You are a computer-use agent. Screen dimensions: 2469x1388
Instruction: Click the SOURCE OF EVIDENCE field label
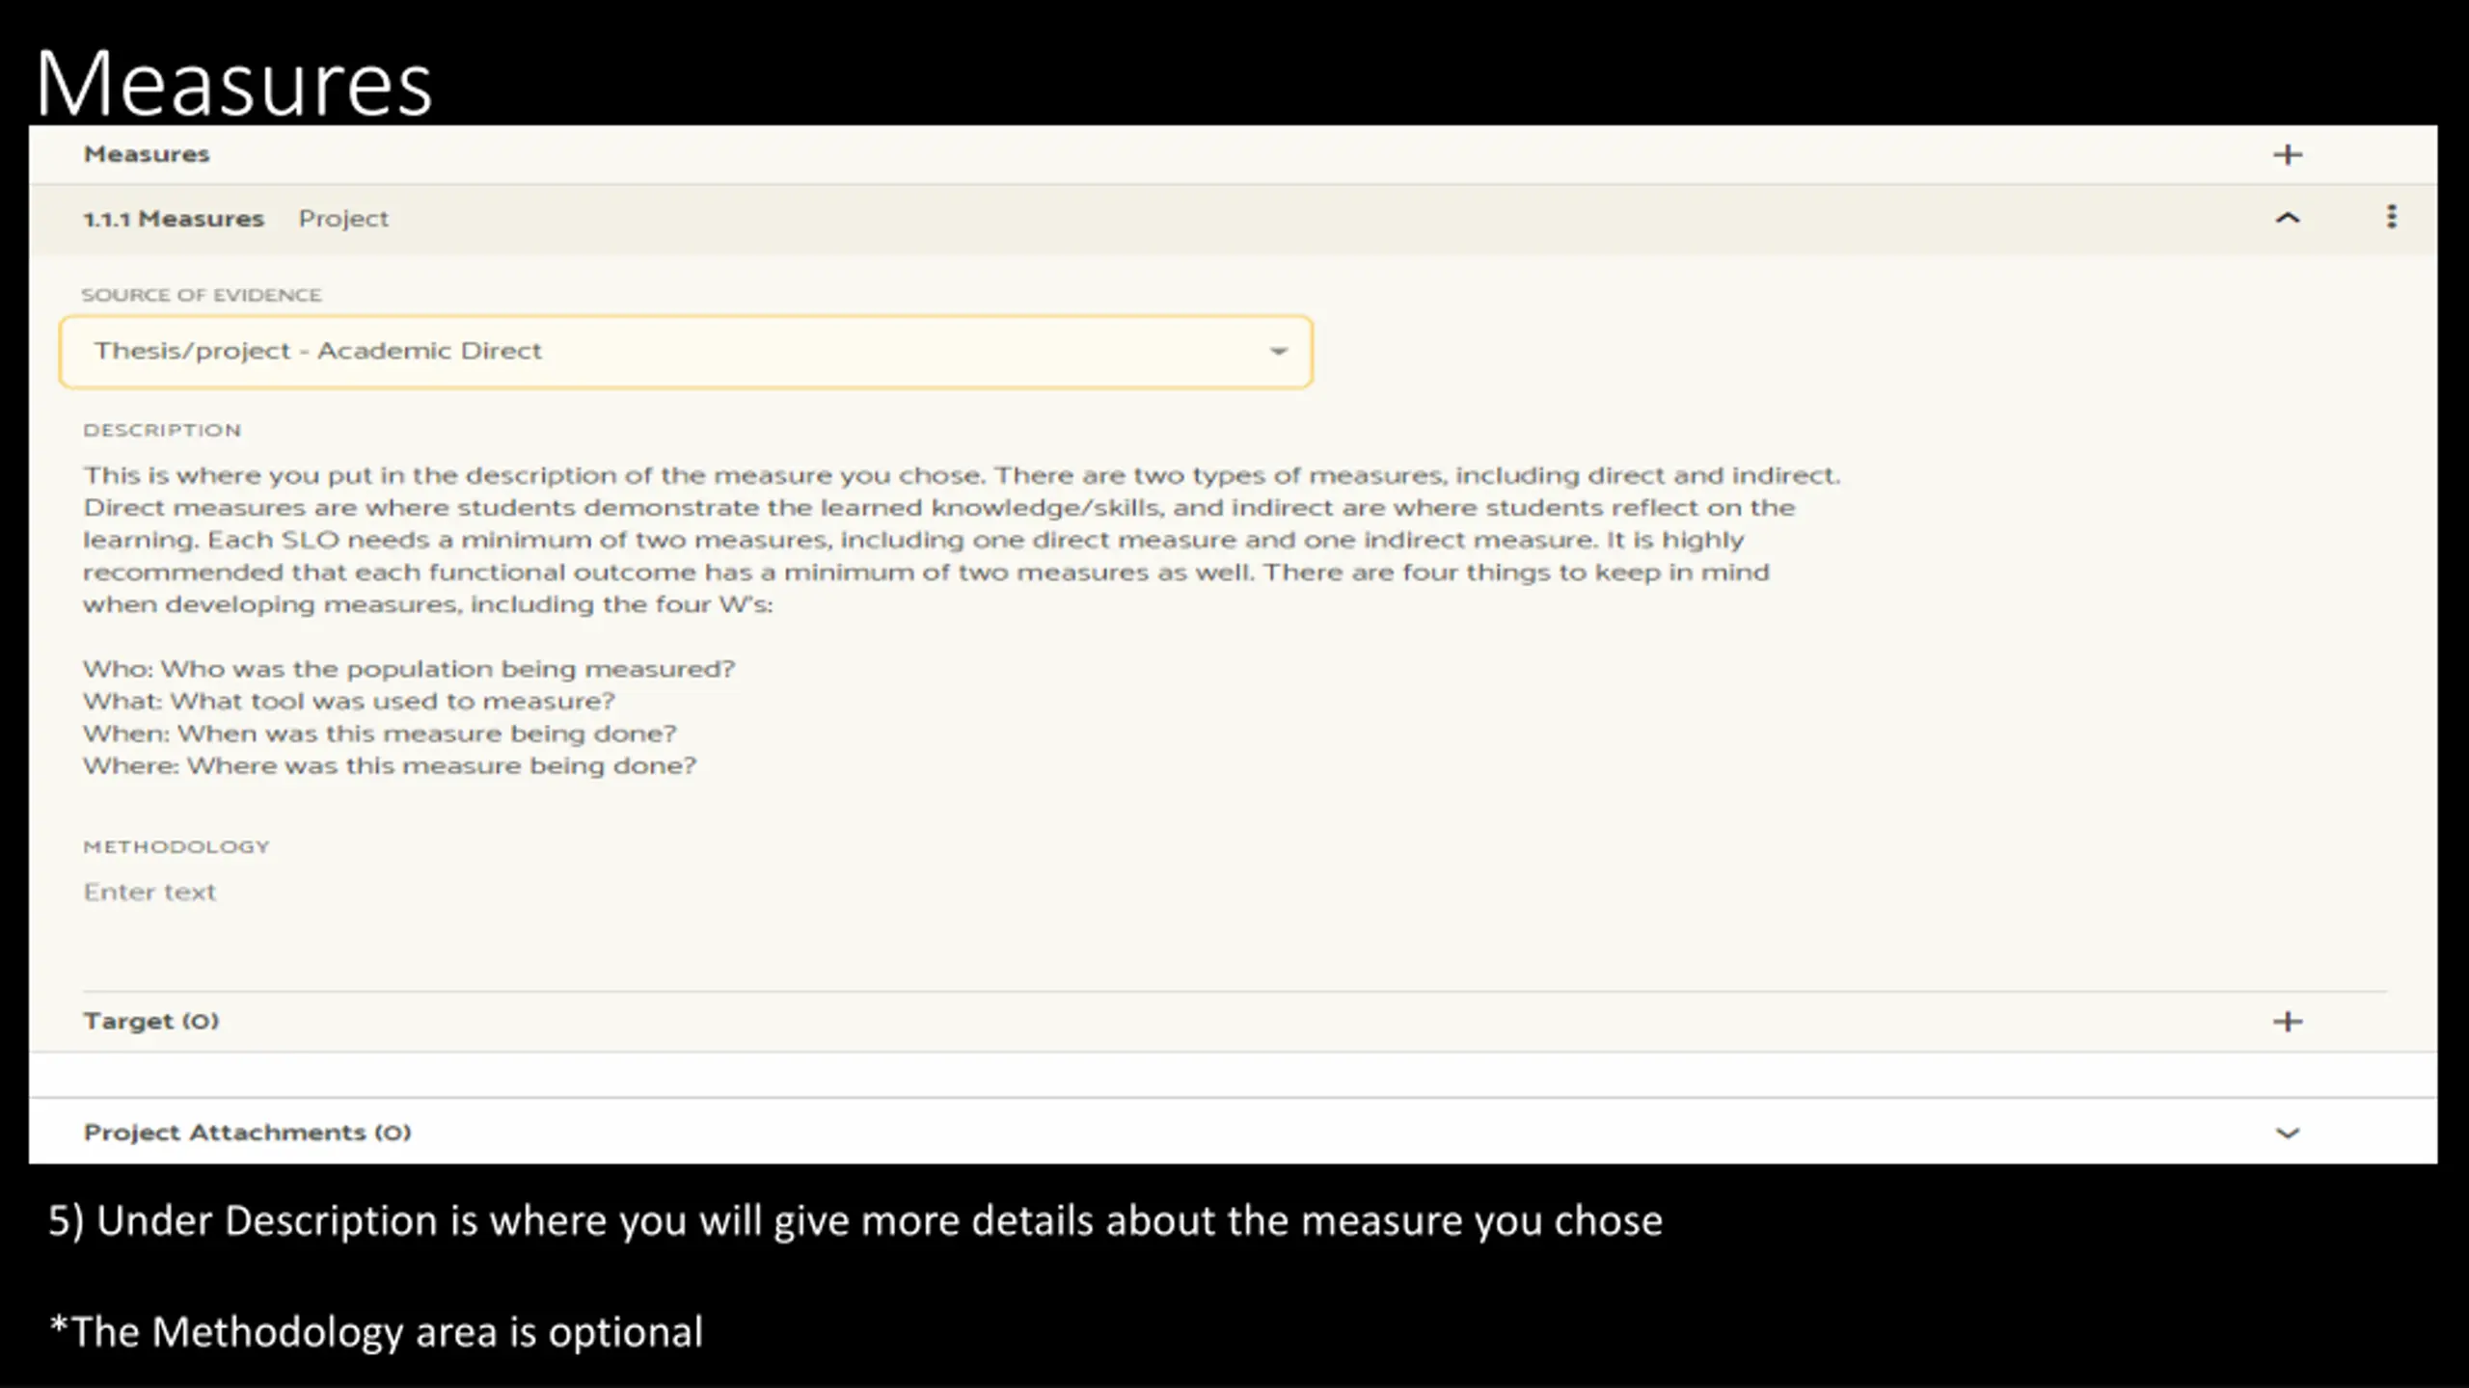click(202, 295)
